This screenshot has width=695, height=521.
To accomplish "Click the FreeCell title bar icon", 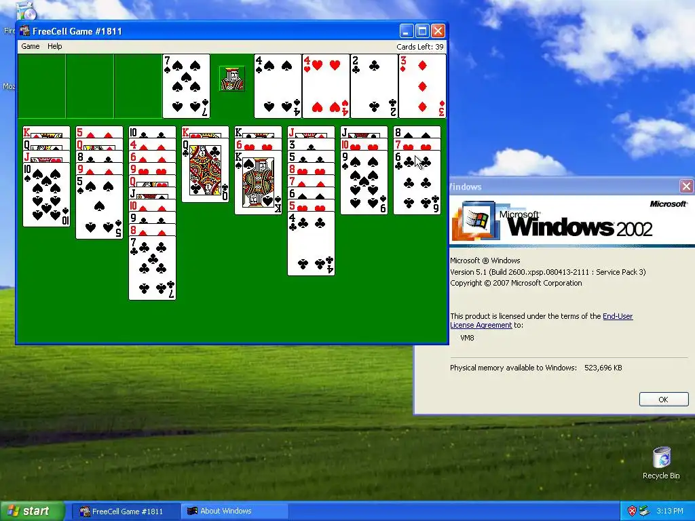I will pos(24,31).
